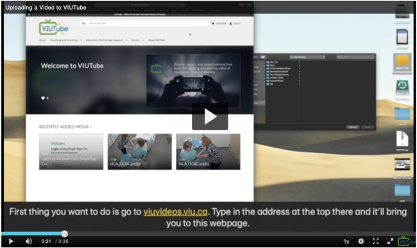Select the Home nav item

tap(42, 40)
